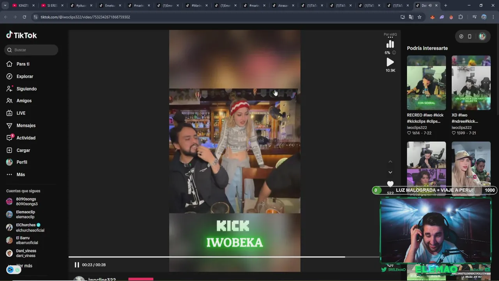Click the main video player
The height and width of the screenshot is (281, 499).
(x=235, y=151)
